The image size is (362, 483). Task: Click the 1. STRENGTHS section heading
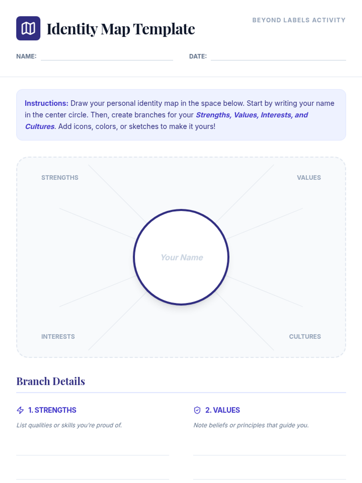pos(52,410)
